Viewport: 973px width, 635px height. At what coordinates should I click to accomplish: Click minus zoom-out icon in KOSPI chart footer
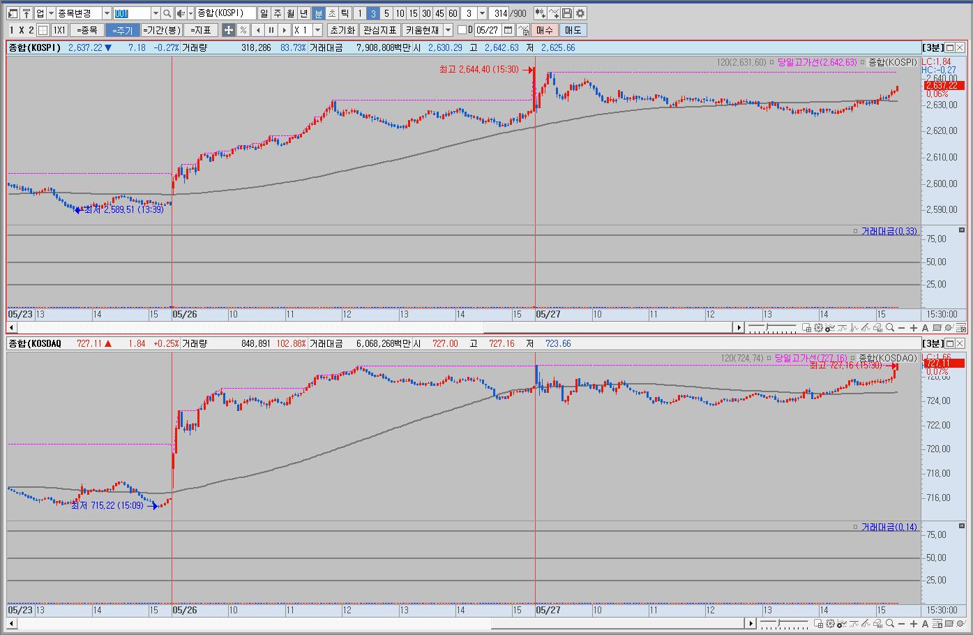coord(901,328)
